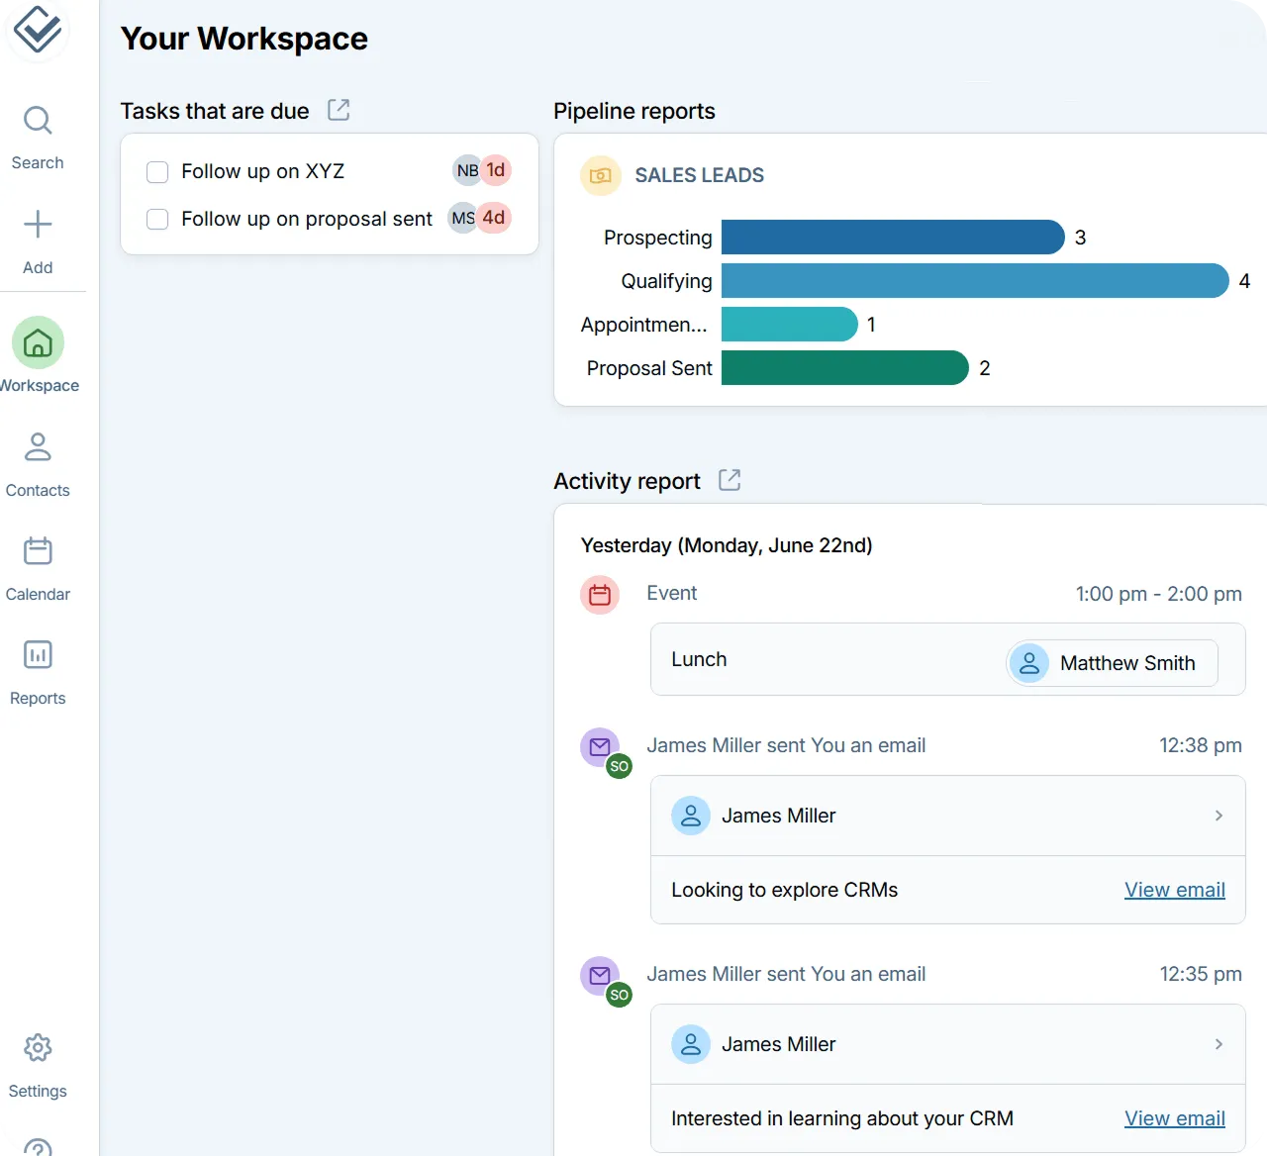Screen dimensions: 1267x1156
Task: Click the 1d due badge
Action: pos(496,170)
